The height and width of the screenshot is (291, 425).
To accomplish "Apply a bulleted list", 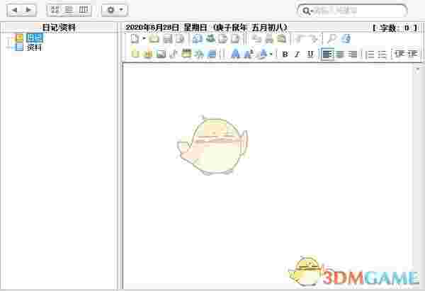I will [x=382, y=55].
